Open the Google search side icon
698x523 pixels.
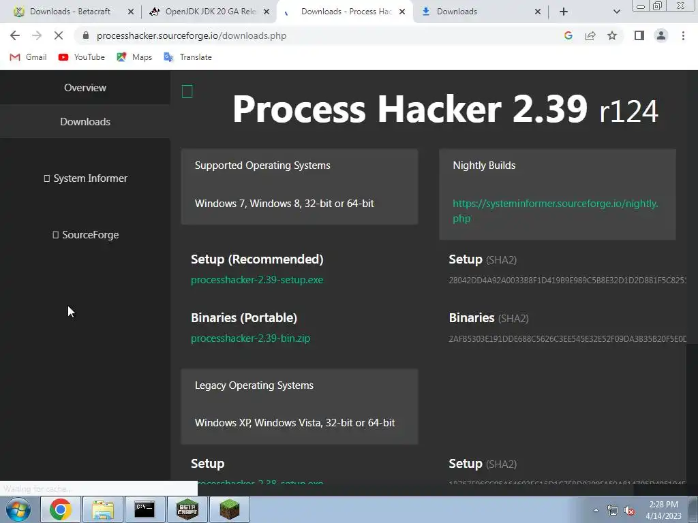click(x=568, y=35)
